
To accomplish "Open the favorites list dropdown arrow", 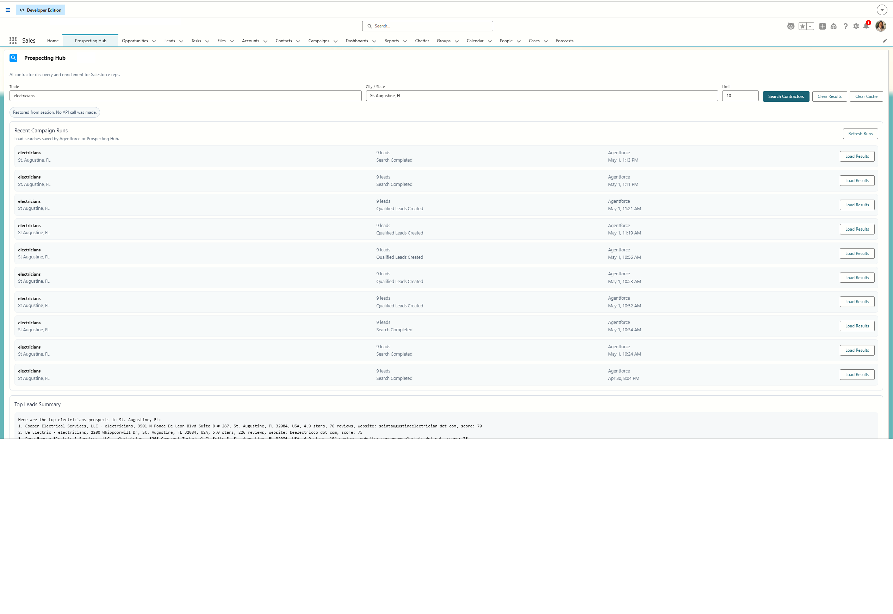I will (x=810, y=26).
